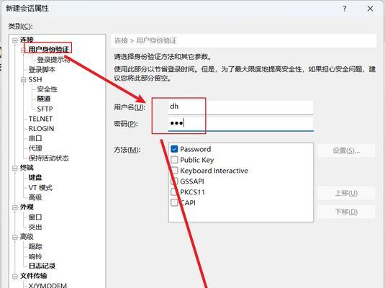
Task: Click the 设置(S)... button
Action: click(x=346, y=150)
